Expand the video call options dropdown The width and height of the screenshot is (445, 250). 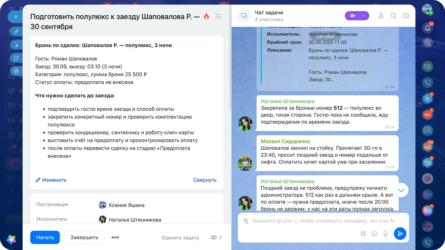click(364, 16)
